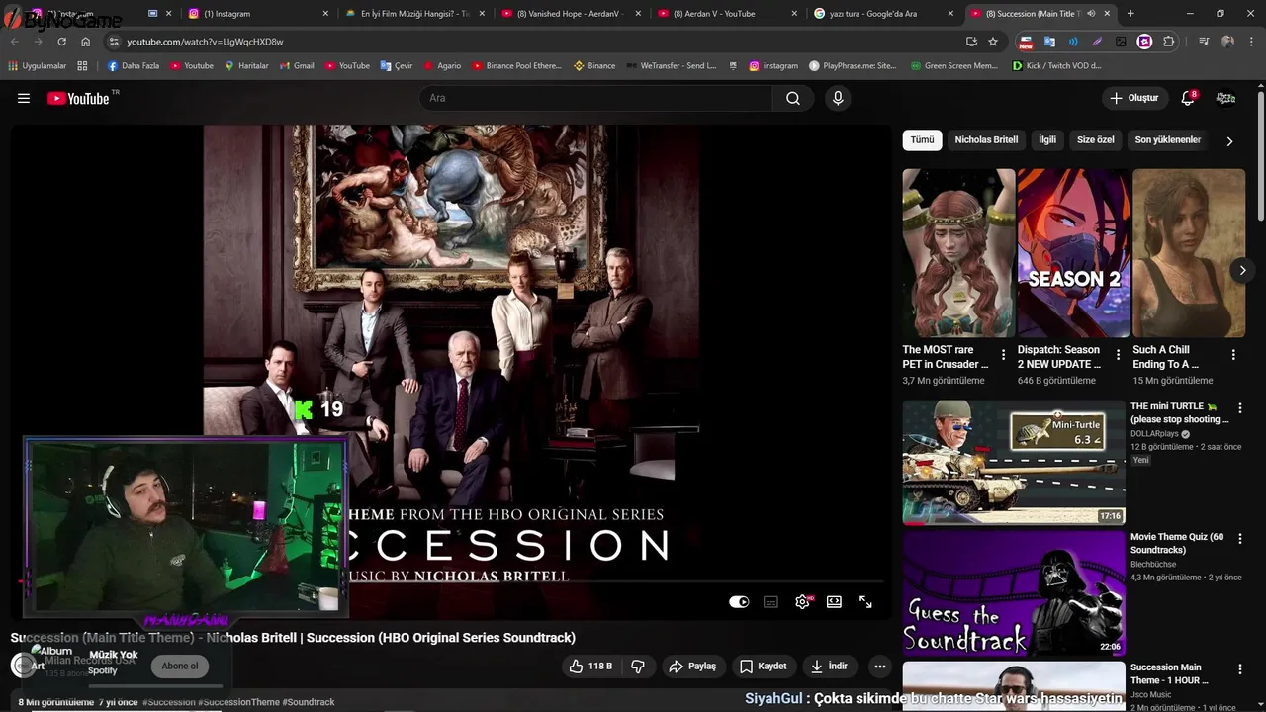Viewport: 1266px width, 712px height.
Task: Click the Paylaş share button
Action: coord(692,667)
